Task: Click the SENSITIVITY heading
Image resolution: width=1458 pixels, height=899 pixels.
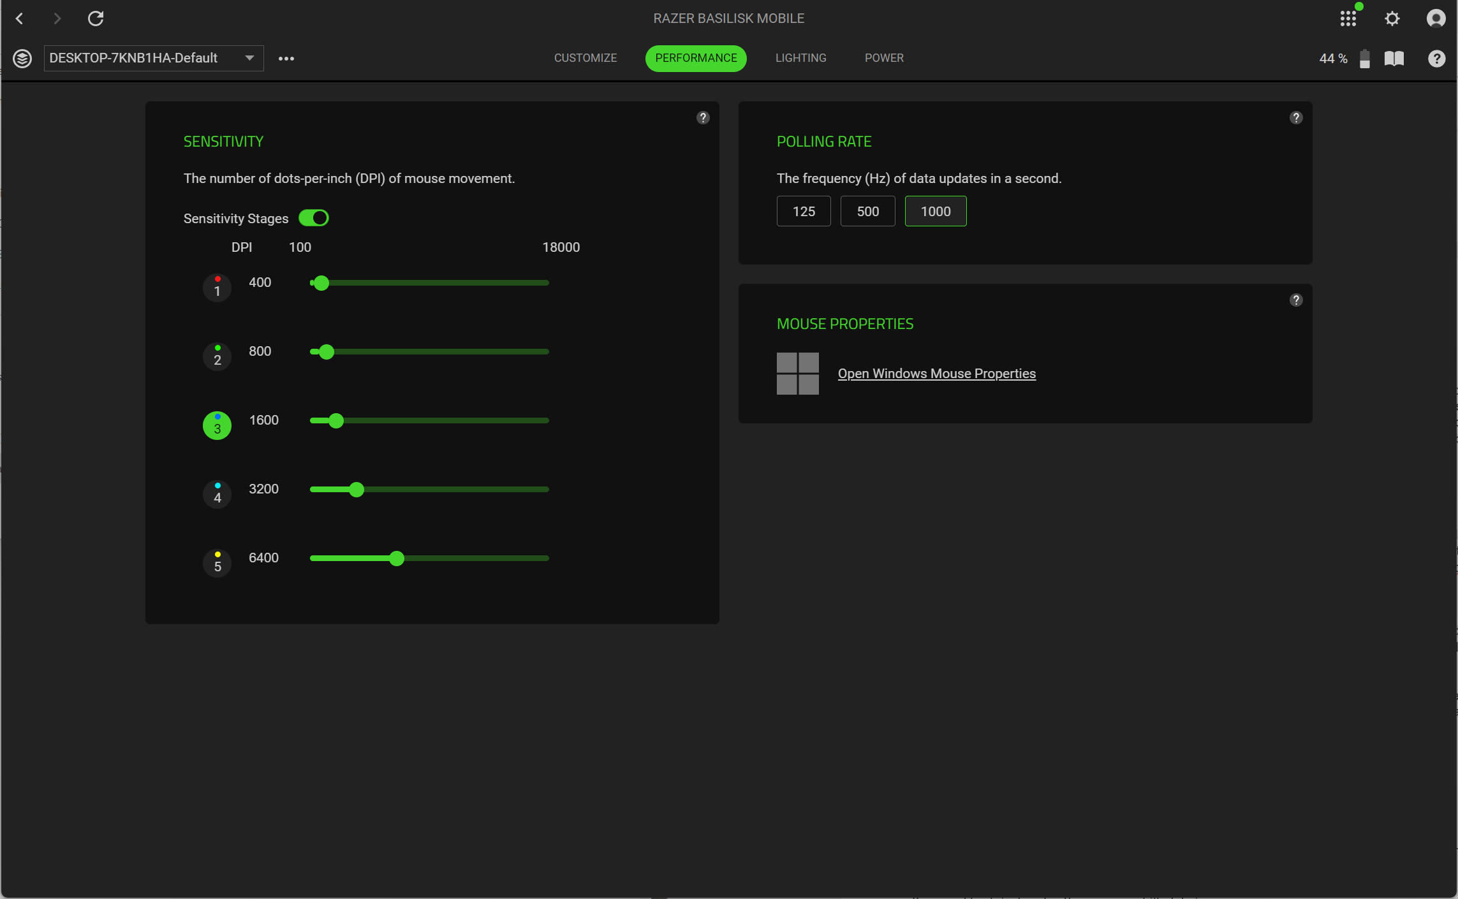Action: pyautogui.click(x=224, y=142)
